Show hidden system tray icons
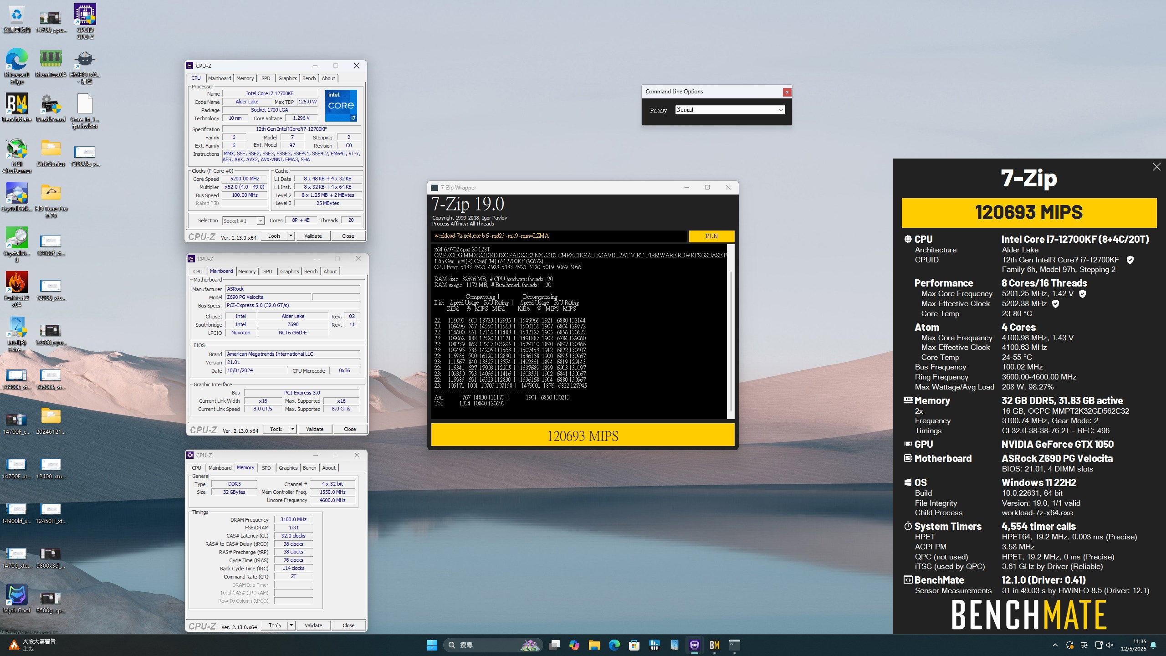This screenshot has height=656, width=1166. tap(1055, 645)
